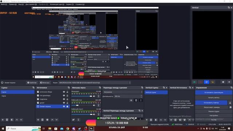Viewport: 233px width, 131px height.
Task: Toggle visibility of подписка source
Action: (64, 99)
